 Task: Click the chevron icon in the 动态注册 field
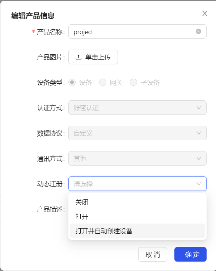point(199,184)
